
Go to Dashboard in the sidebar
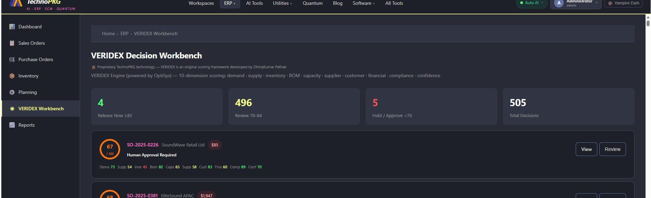point(41,27)
